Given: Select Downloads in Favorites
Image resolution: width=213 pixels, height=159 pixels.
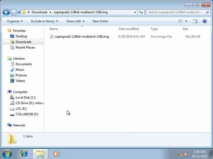Looking at the screenshot, I should click(23, 42).
